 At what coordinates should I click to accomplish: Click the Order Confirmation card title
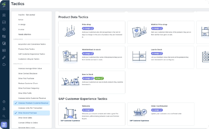pos(159,106)
